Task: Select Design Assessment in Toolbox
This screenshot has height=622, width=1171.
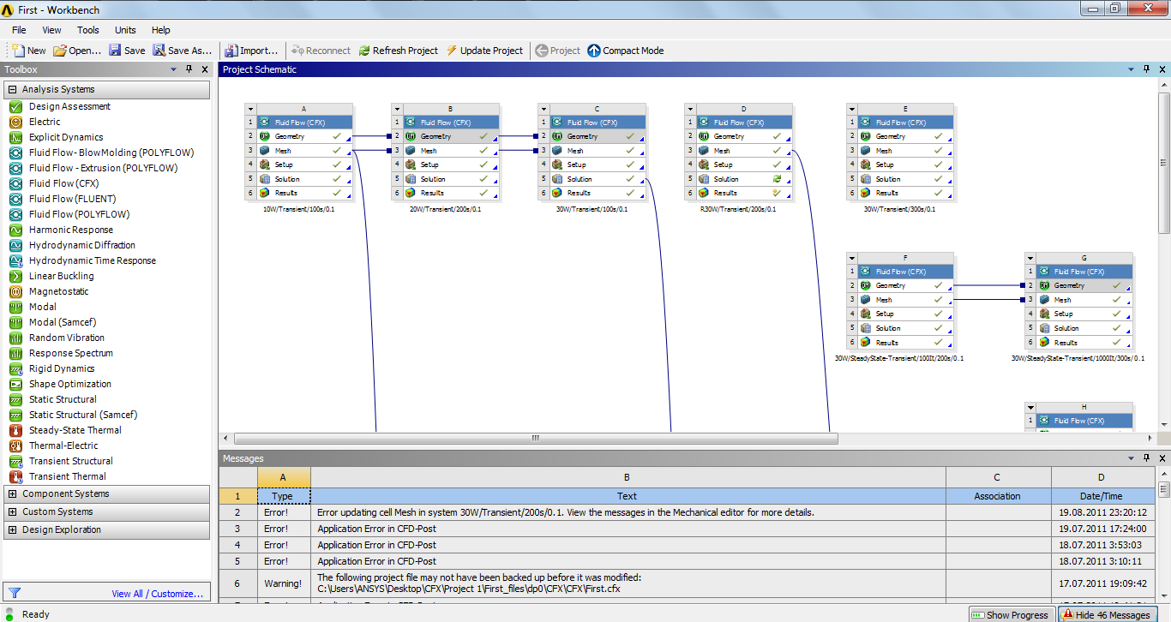Action: click(69, 106)
